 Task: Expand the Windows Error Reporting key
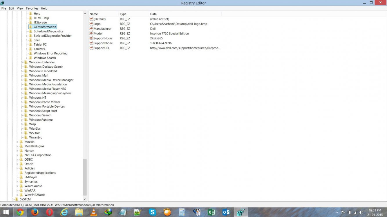click(x=26, y=54)
